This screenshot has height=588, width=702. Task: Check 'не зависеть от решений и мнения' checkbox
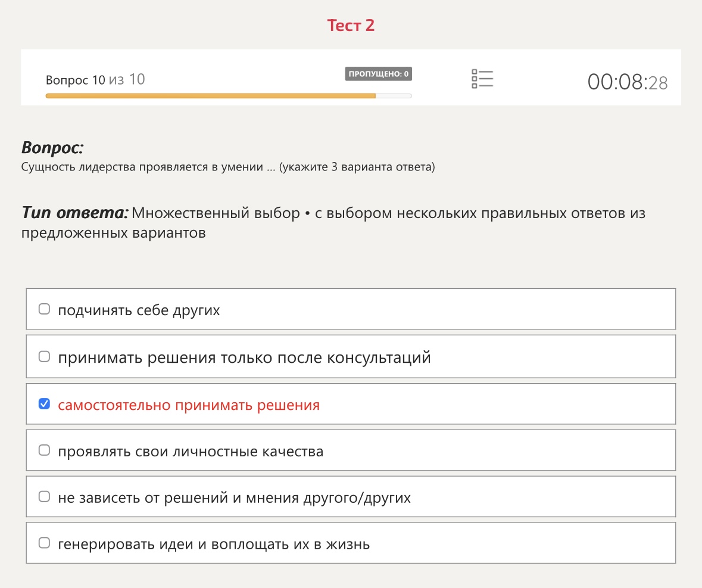(x=44, y=497)
